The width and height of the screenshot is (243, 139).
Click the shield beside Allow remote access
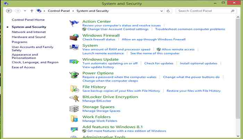tap(159, 49)
